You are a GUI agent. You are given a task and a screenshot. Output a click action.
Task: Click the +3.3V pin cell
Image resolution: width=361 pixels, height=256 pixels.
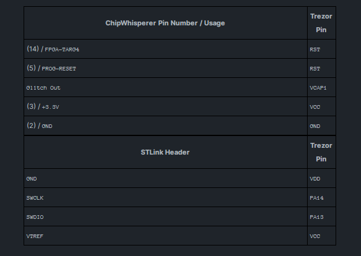coord(166,106)
